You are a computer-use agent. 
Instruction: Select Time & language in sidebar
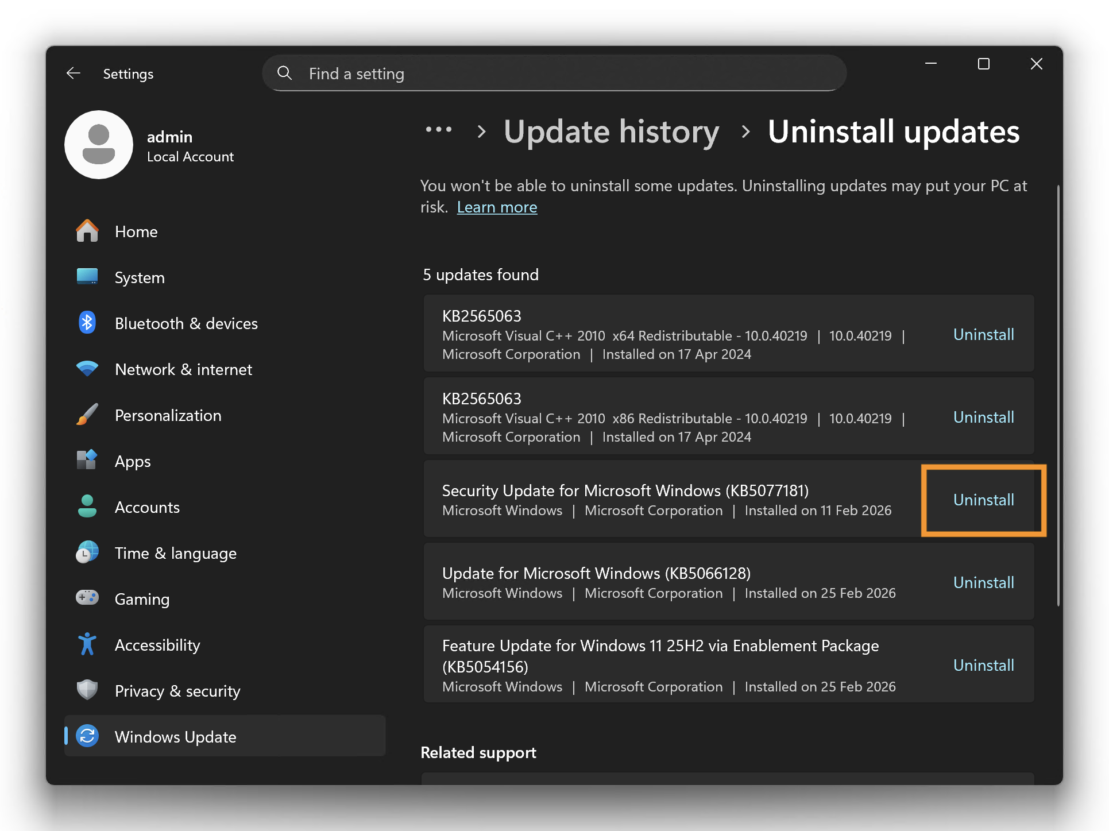[175, 553]
